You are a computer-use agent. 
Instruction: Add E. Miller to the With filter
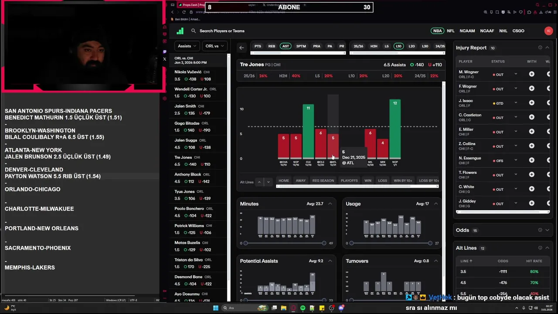531,132
